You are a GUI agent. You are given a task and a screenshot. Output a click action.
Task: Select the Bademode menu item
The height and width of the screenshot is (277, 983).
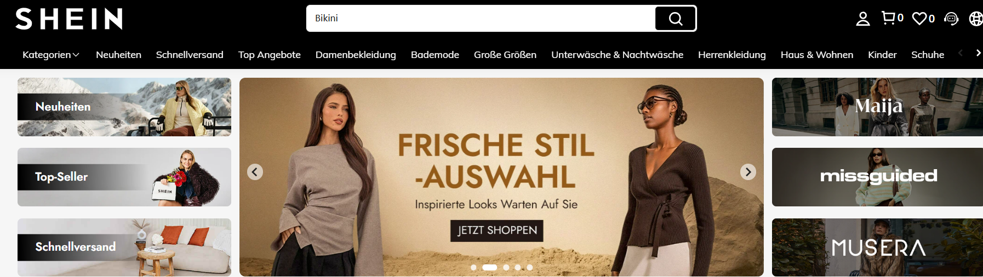[x=435, y=55]
